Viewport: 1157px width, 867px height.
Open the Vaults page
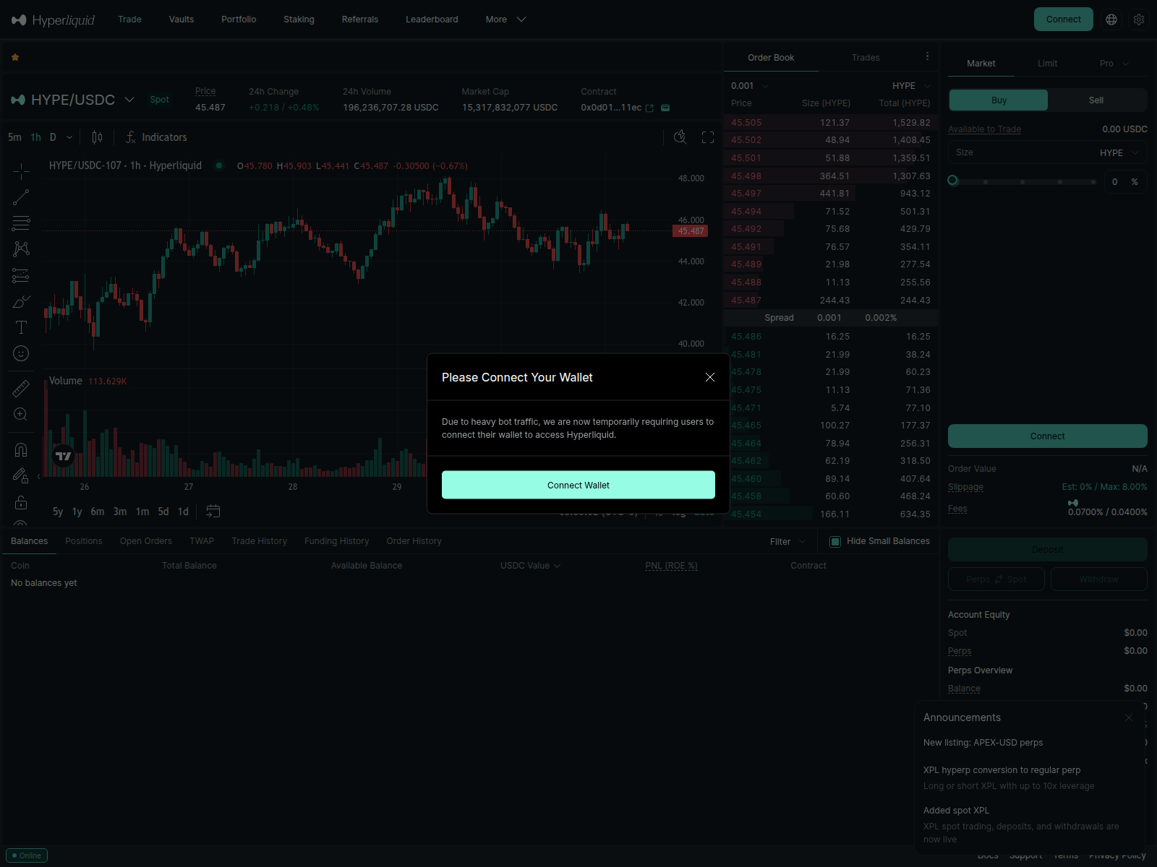[182, 20]
